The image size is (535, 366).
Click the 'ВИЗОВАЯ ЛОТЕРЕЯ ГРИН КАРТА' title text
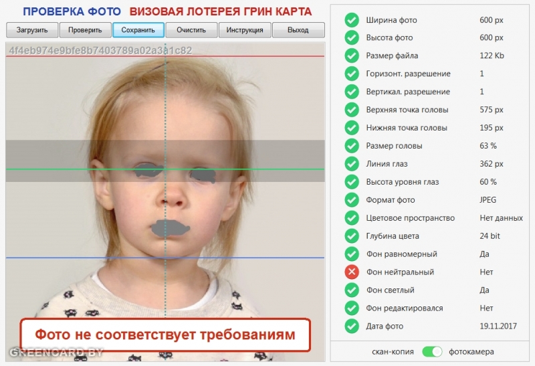(x=221, y=11)
